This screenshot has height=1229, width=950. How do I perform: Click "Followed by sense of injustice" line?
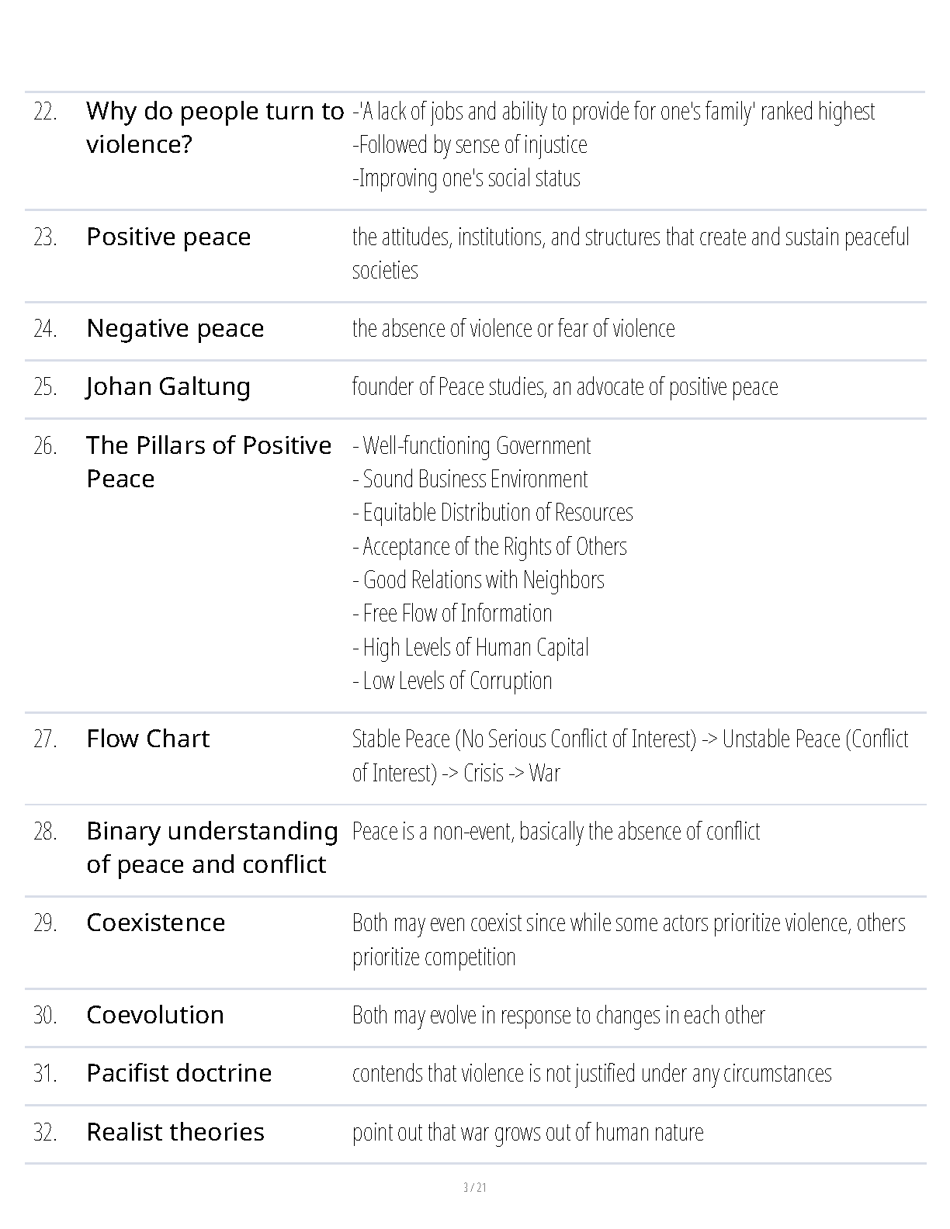tap(470, 145)
